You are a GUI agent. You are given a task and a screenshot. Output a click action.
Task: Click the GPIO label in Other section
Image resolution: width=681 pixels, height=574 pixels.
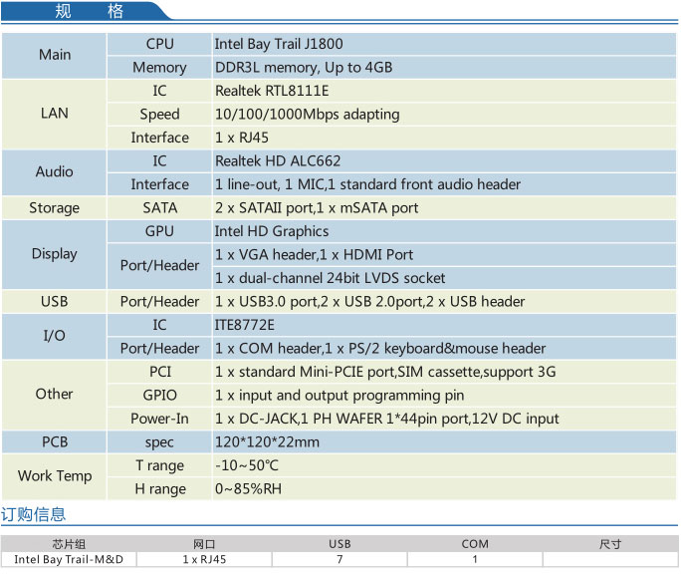point(159,395)
